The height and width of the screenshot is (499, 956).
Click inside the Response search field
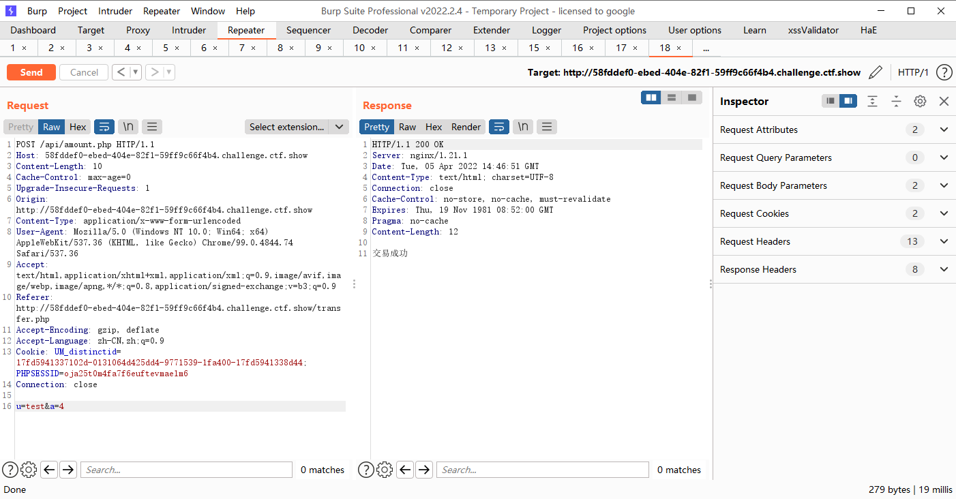542,469
